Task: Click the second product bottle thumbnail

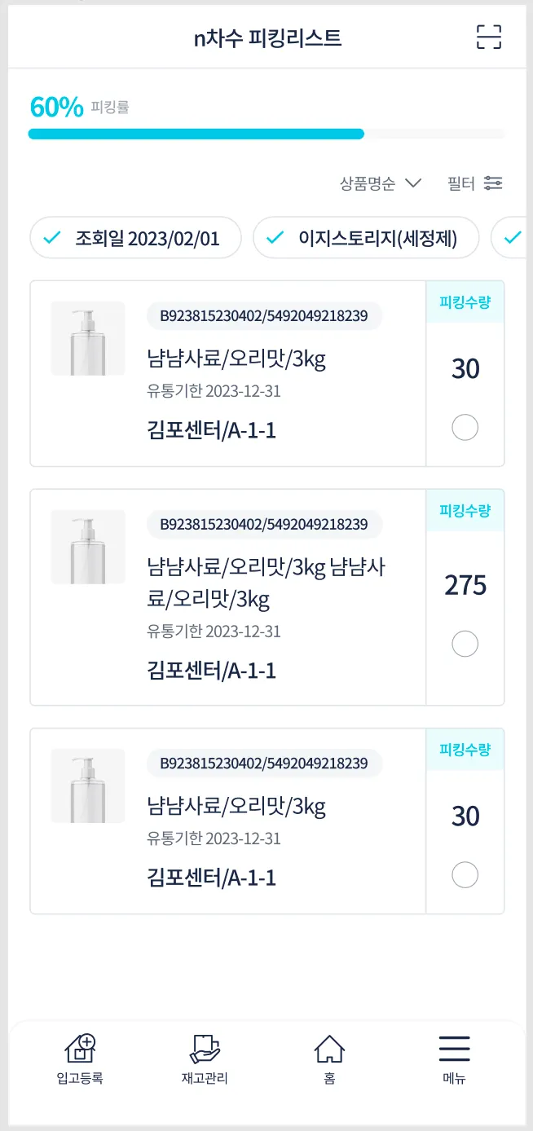Action: (88, 547)
